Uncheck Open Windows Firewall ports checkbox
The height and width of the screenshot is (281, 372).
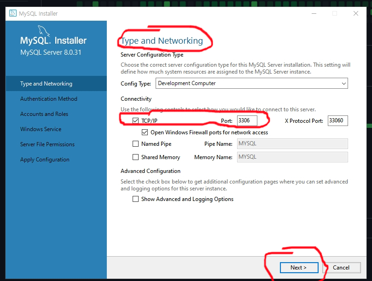[x=145, y=132]
